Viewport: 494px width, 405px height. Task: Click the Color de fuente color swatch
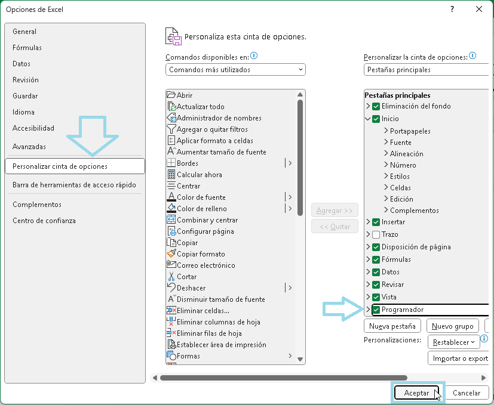click(173, 197)
